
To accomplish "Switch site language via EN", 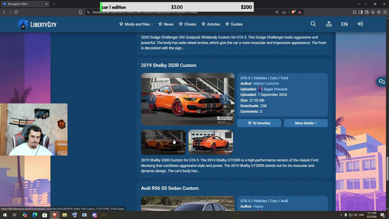I will point(344,24).
